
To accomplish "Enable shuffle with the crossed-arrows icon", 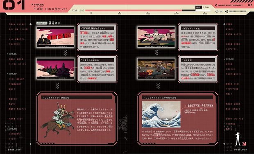I will (x=221, y=11).
